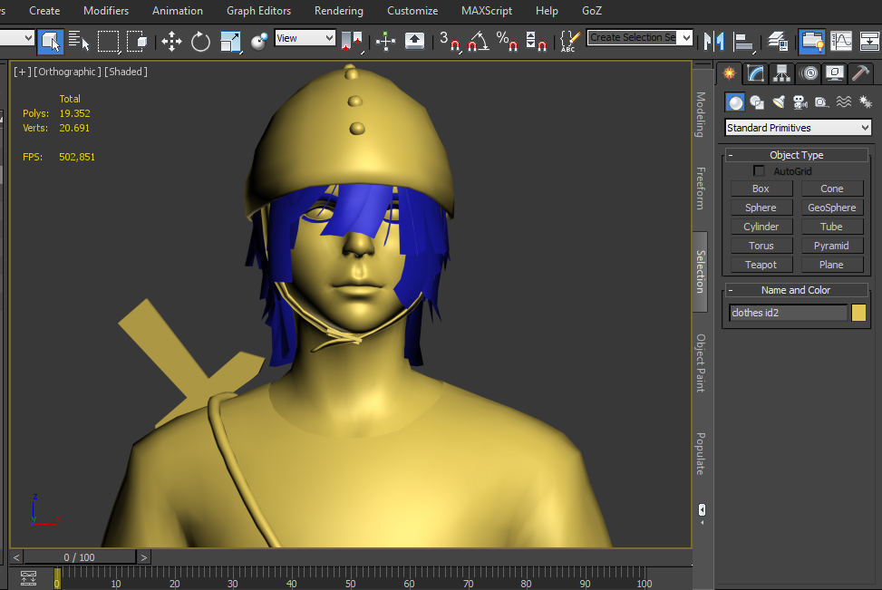
Task: Activate Select and Move tool
Action: coord(171,42)
